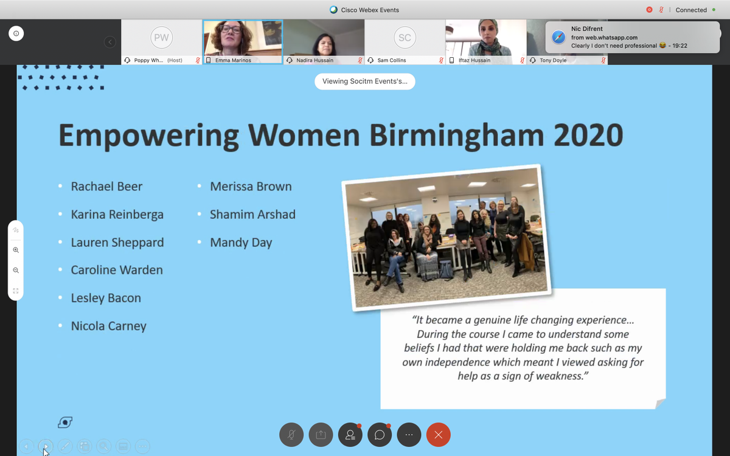
Task: Click Iftaz Hussain's phone device icon
Action: click(451, 61)
